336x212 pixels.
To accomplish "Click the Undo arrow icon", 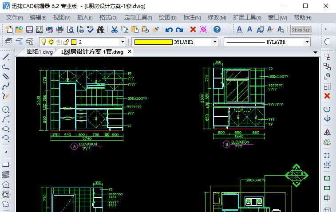I will pos(169,30).
